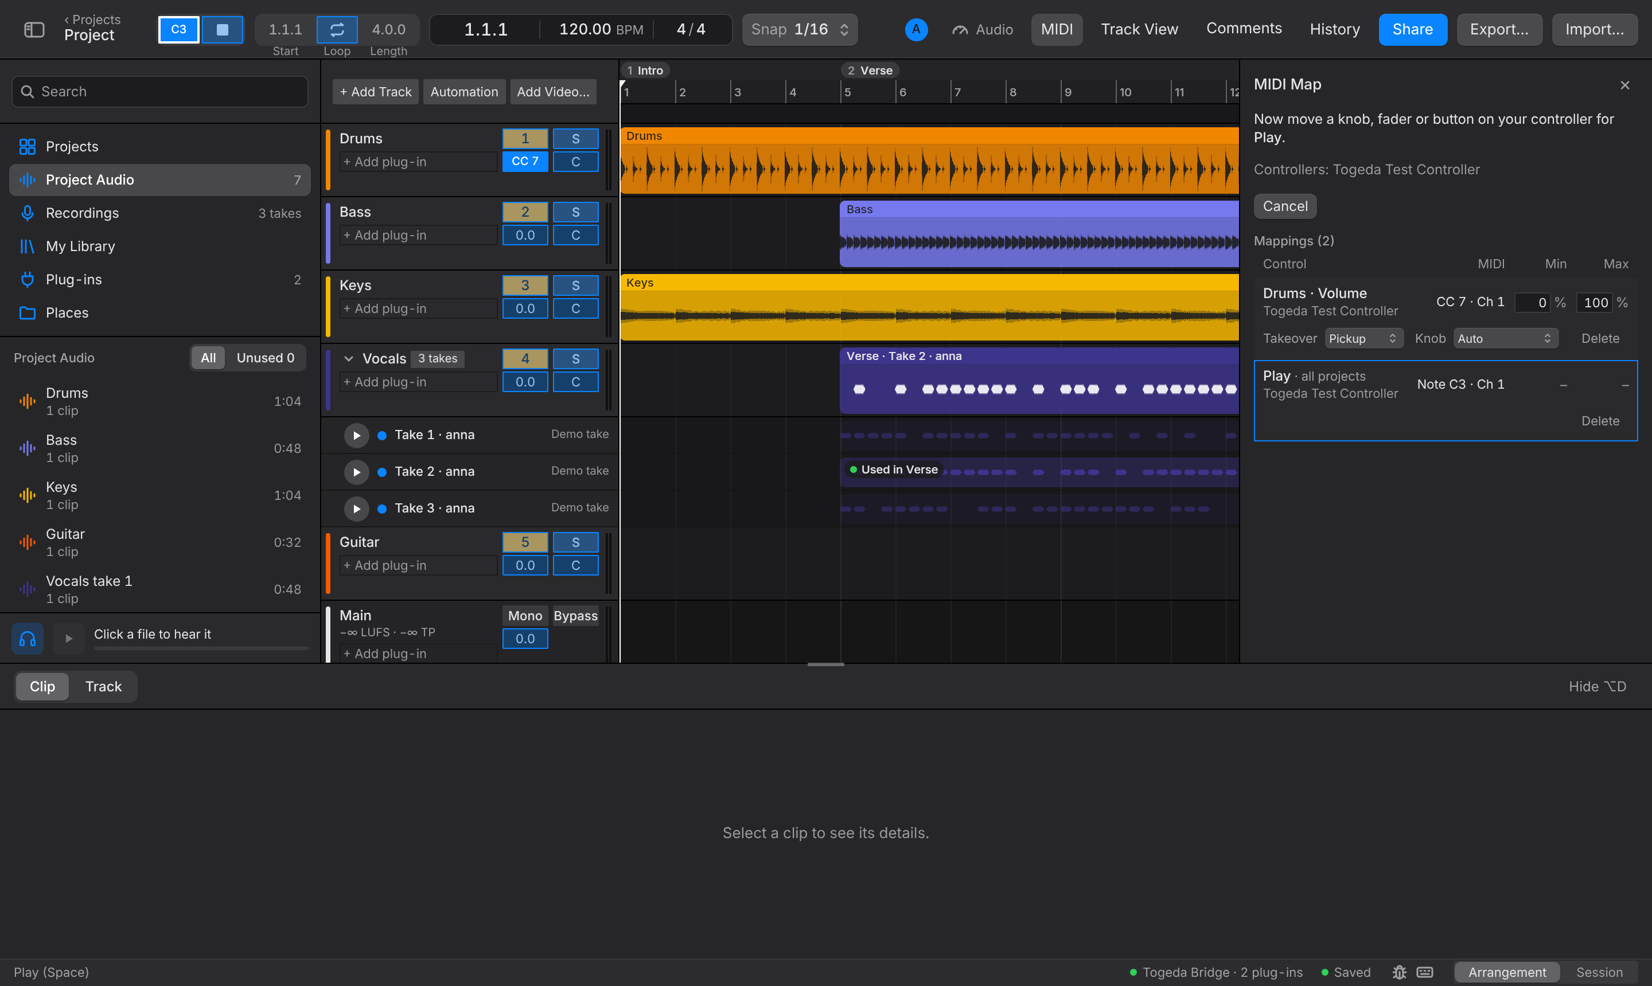This screenshot has height=986, width=1652.
Task: Add plug-in on Drums track
Action: point(418,162)
